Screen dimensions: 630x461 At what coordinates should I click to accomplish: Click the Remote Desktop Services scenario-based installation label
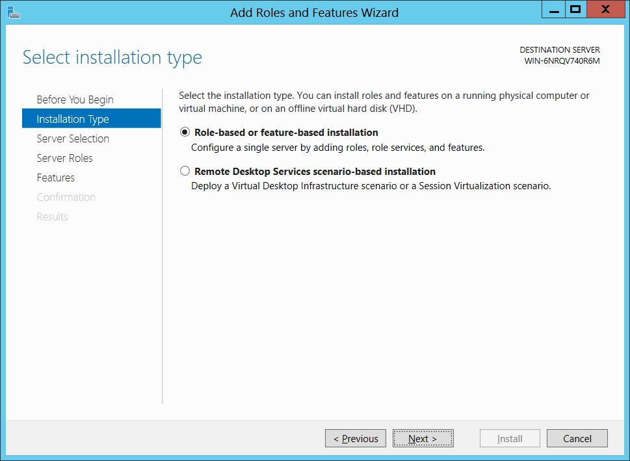pos(315,171)
